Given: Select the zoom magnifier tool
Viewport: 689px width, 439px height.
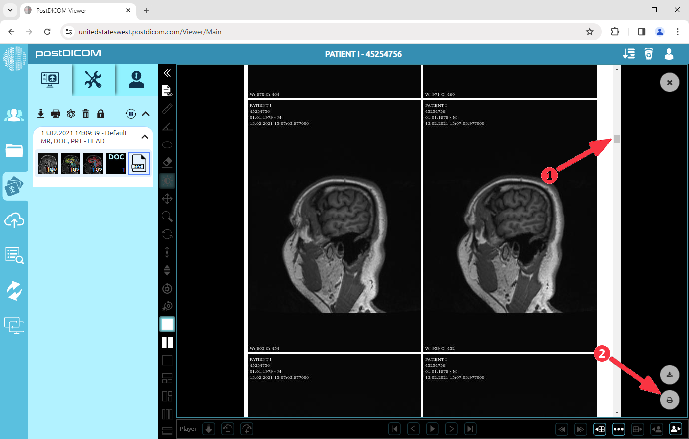Looking at the screenshot, I should [167, 216].
